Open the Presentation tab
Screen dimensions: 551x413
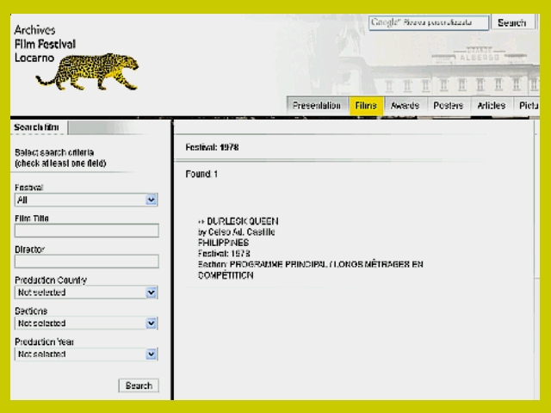317,105
